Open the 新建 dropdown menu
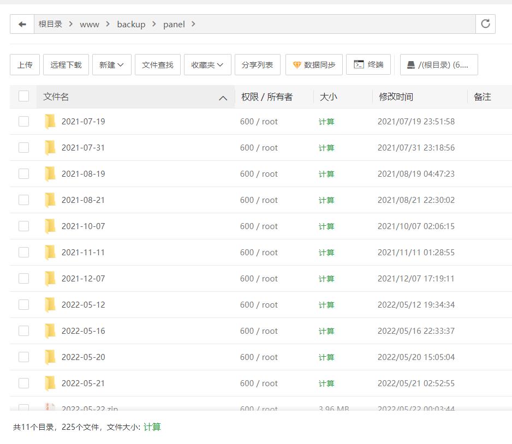 [x=112, y=65]
